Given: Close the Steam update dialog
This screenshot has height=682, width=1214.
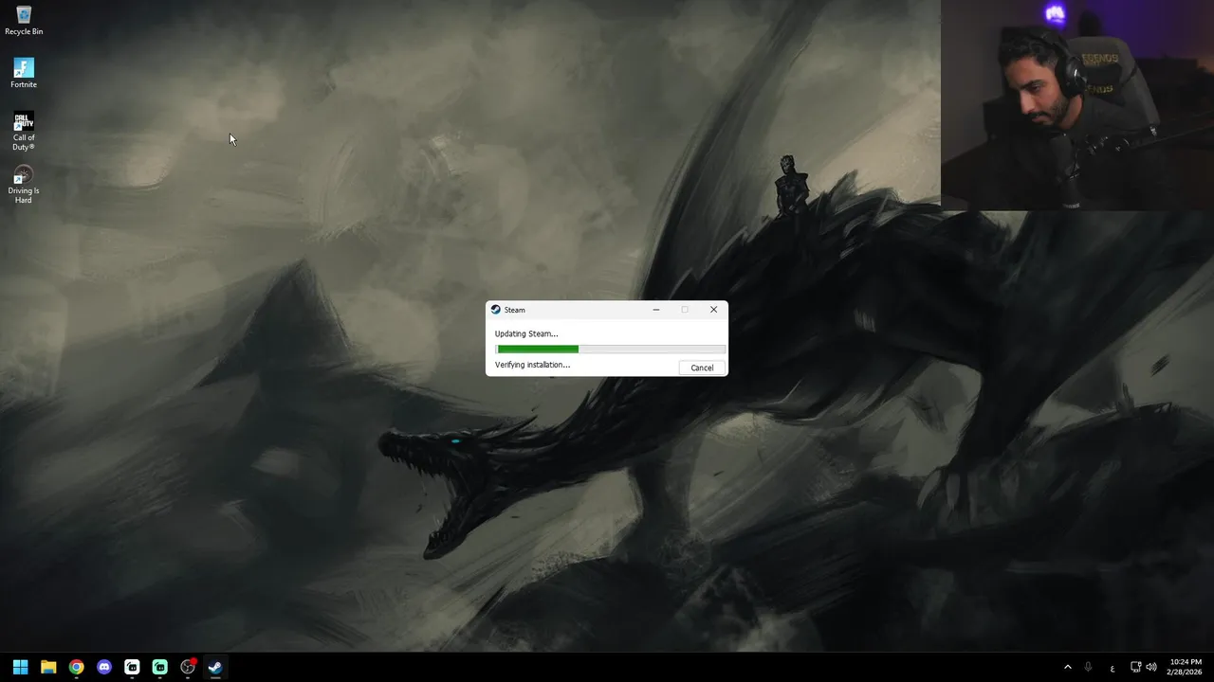Looking at the screenshot, I should pos(713,310).
